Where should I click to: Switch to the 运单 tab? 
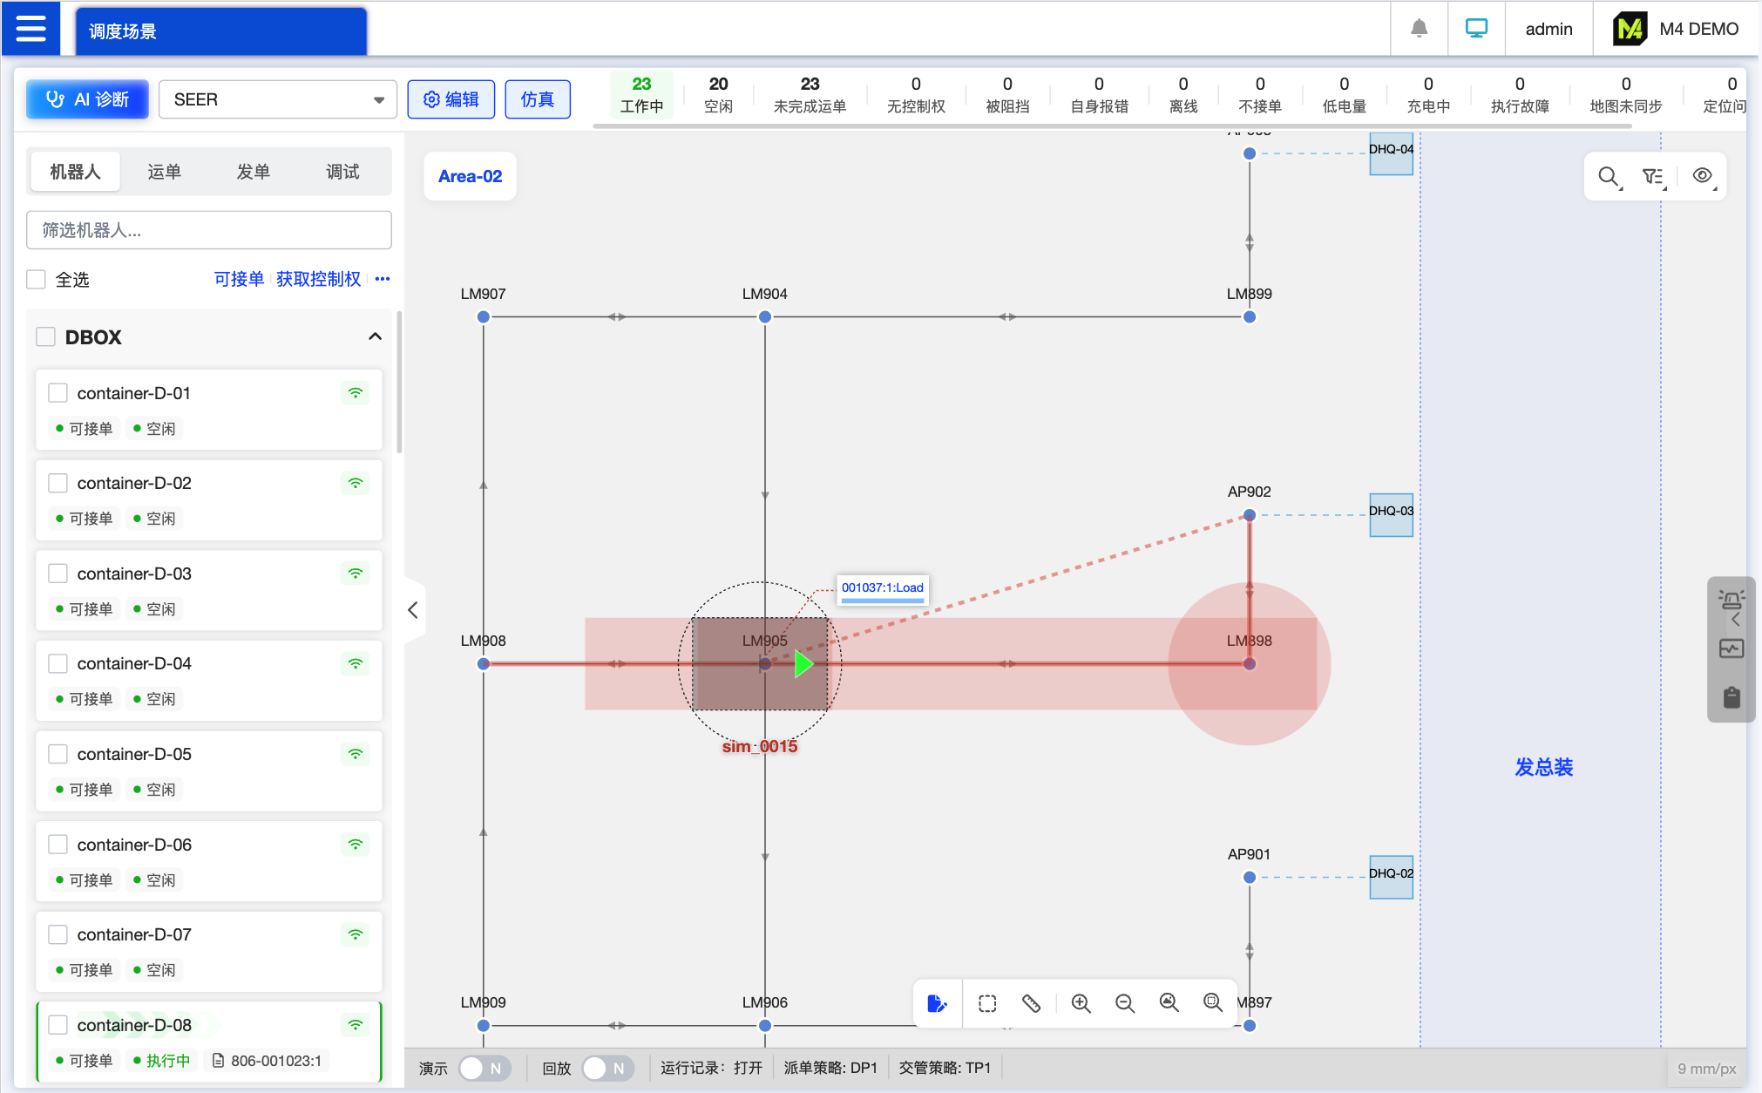[x=164, y=172]
